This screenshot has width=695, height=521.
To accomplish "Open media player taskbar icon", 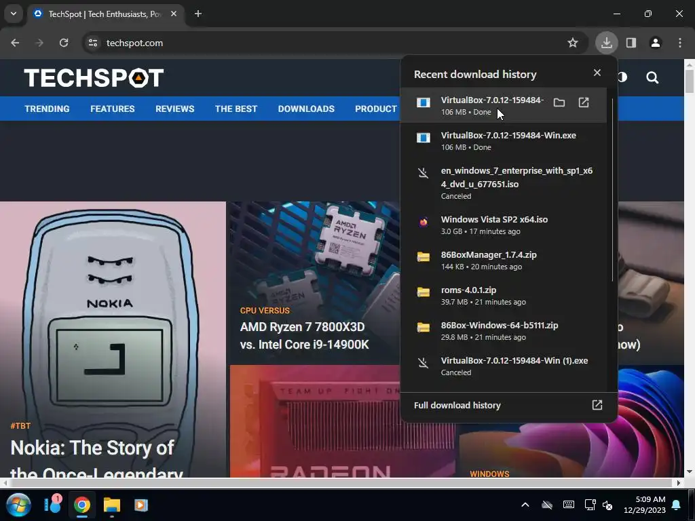I will (x=141, y=505).
